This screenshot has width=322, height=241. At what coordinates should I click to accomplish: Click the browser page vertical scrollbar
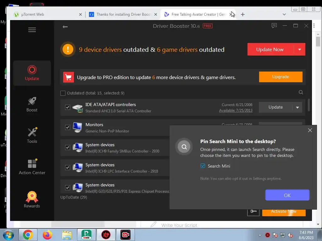pyautogui.click(x=318, y=42)
